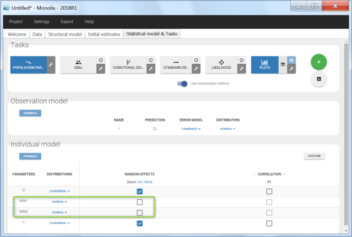Enable random effects checkbox for beta1
The width and height of the screenshot is (352, 237).
tap(140, 202)
